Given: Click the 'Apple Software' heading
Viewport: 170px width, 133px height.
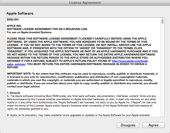Looking at the screenshot, I should pos(20,14).
